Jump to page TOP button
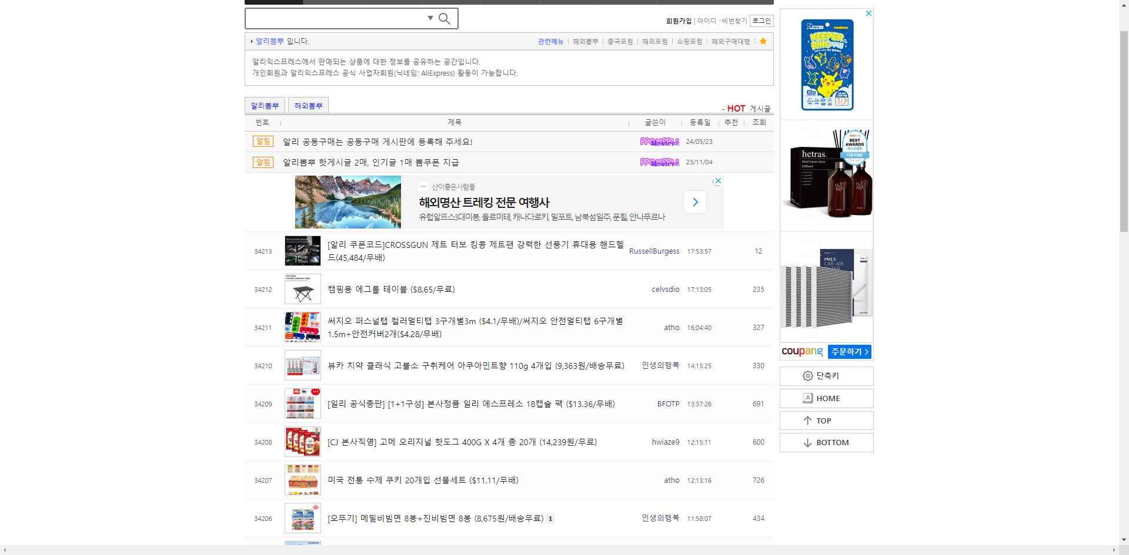 pos(826,421)
